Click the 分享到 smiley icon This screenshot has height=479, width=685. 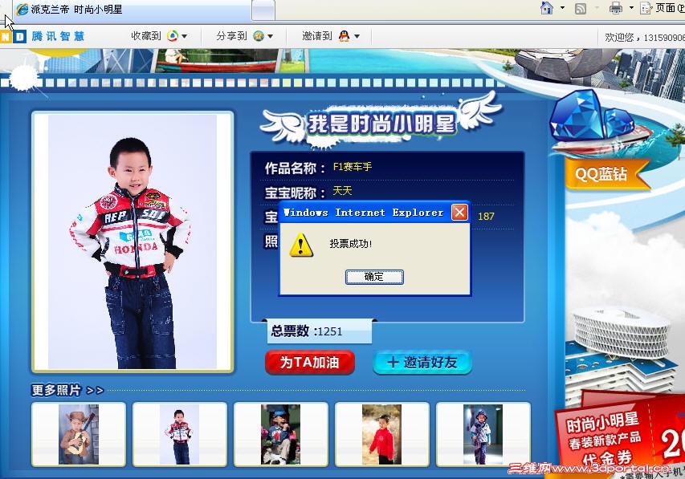(x=259, y=36)
